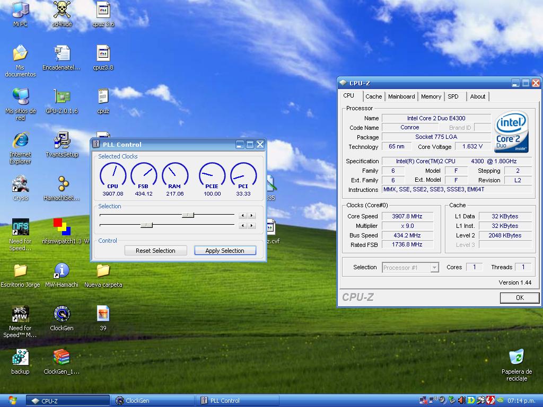Viewport: 543px width, 407px height.
Task: Click Apply Selection button
Action: click(225, 251)
